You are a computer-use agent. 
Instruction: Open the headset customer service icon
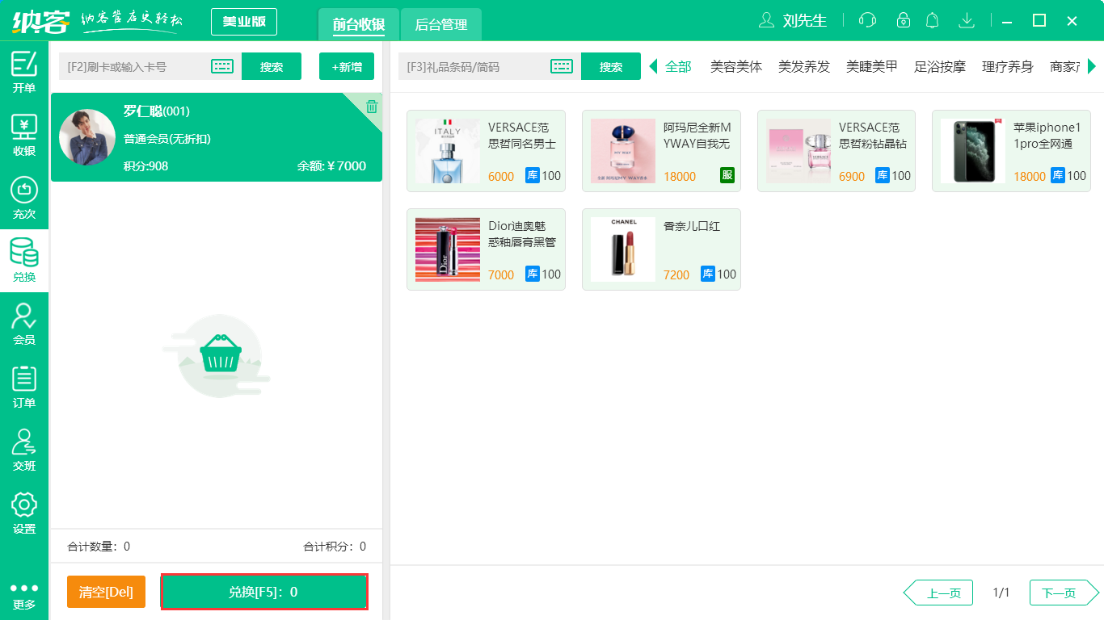point(866,20)
